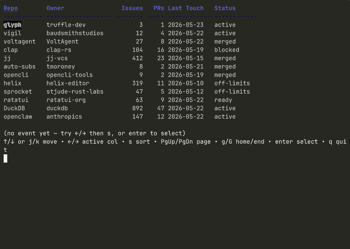Click owner VoltAgent
This screenshot has width=350, height=249.
coord(62,42)
